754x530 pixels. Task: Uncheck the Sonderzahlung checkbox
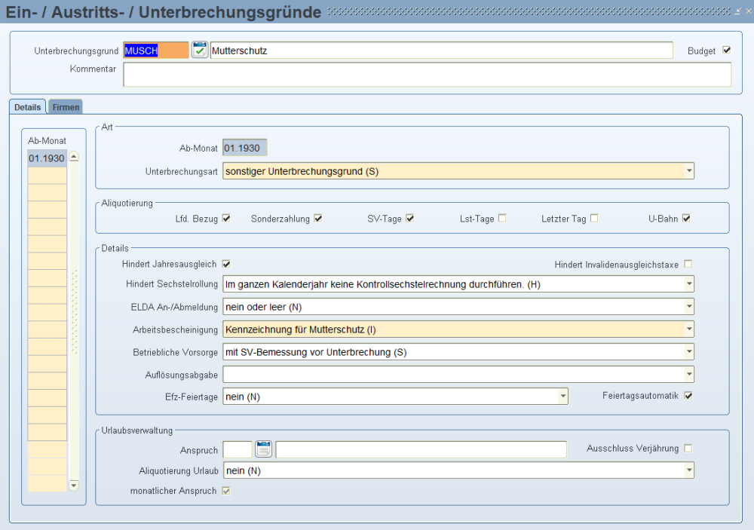(x=318, y=219)
